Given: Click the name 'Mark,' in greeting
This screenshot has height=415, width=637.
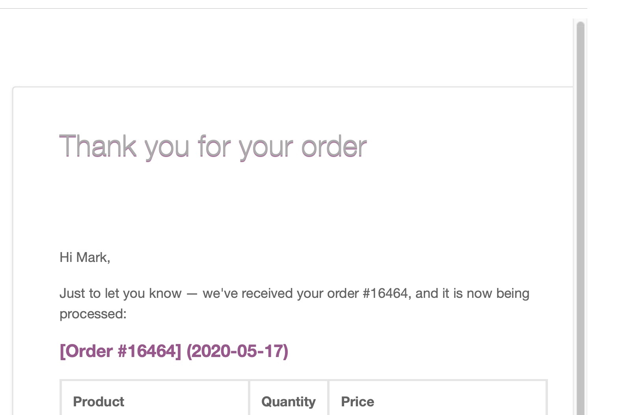Looking at the screenshot, I should [93, 258].
